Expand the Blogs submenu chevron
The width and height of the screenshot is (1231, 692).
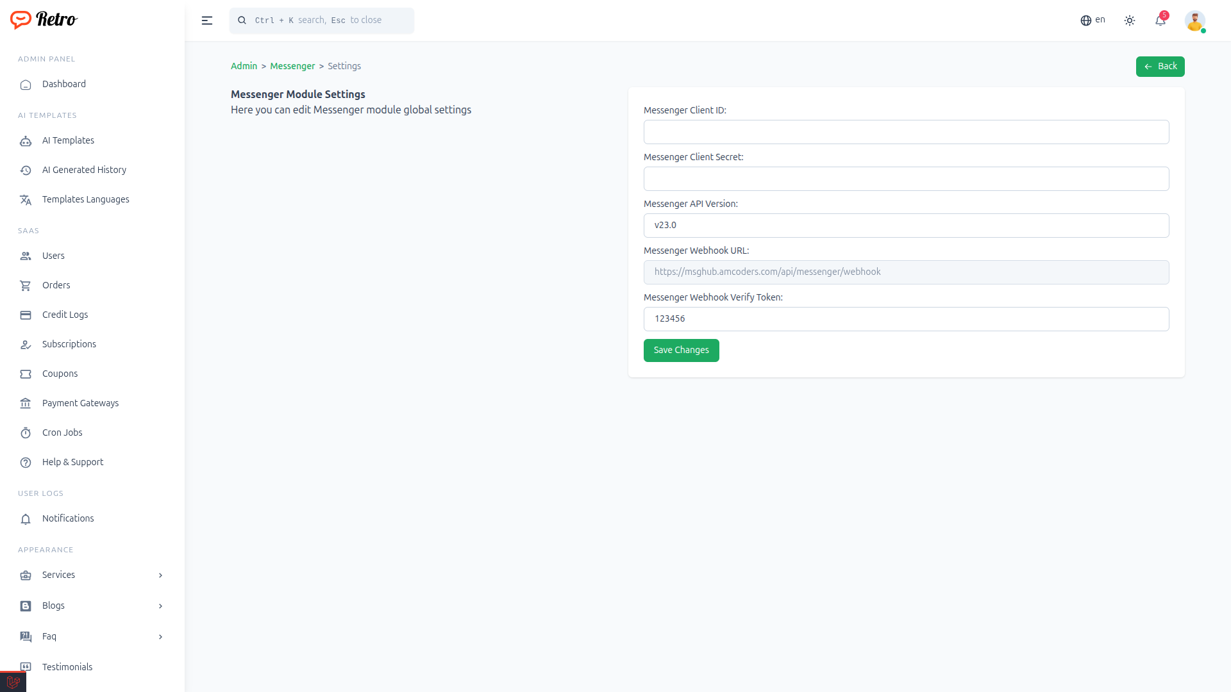160,606
